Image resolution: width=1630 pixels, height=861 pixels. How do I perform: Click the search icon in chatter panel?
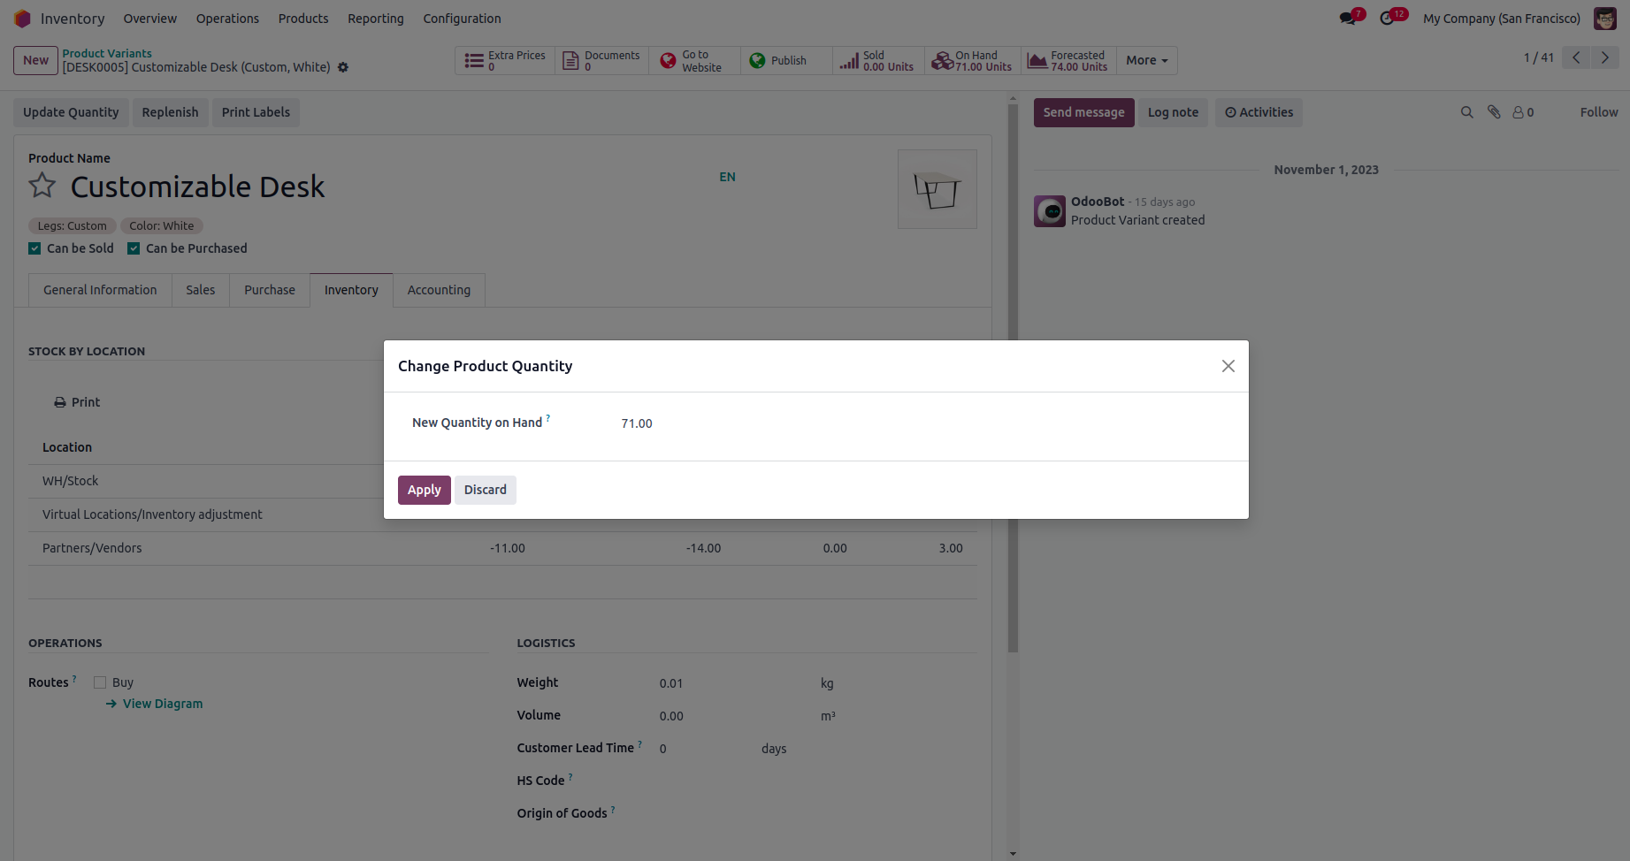pyautogui.click(x=1466, y=112)
